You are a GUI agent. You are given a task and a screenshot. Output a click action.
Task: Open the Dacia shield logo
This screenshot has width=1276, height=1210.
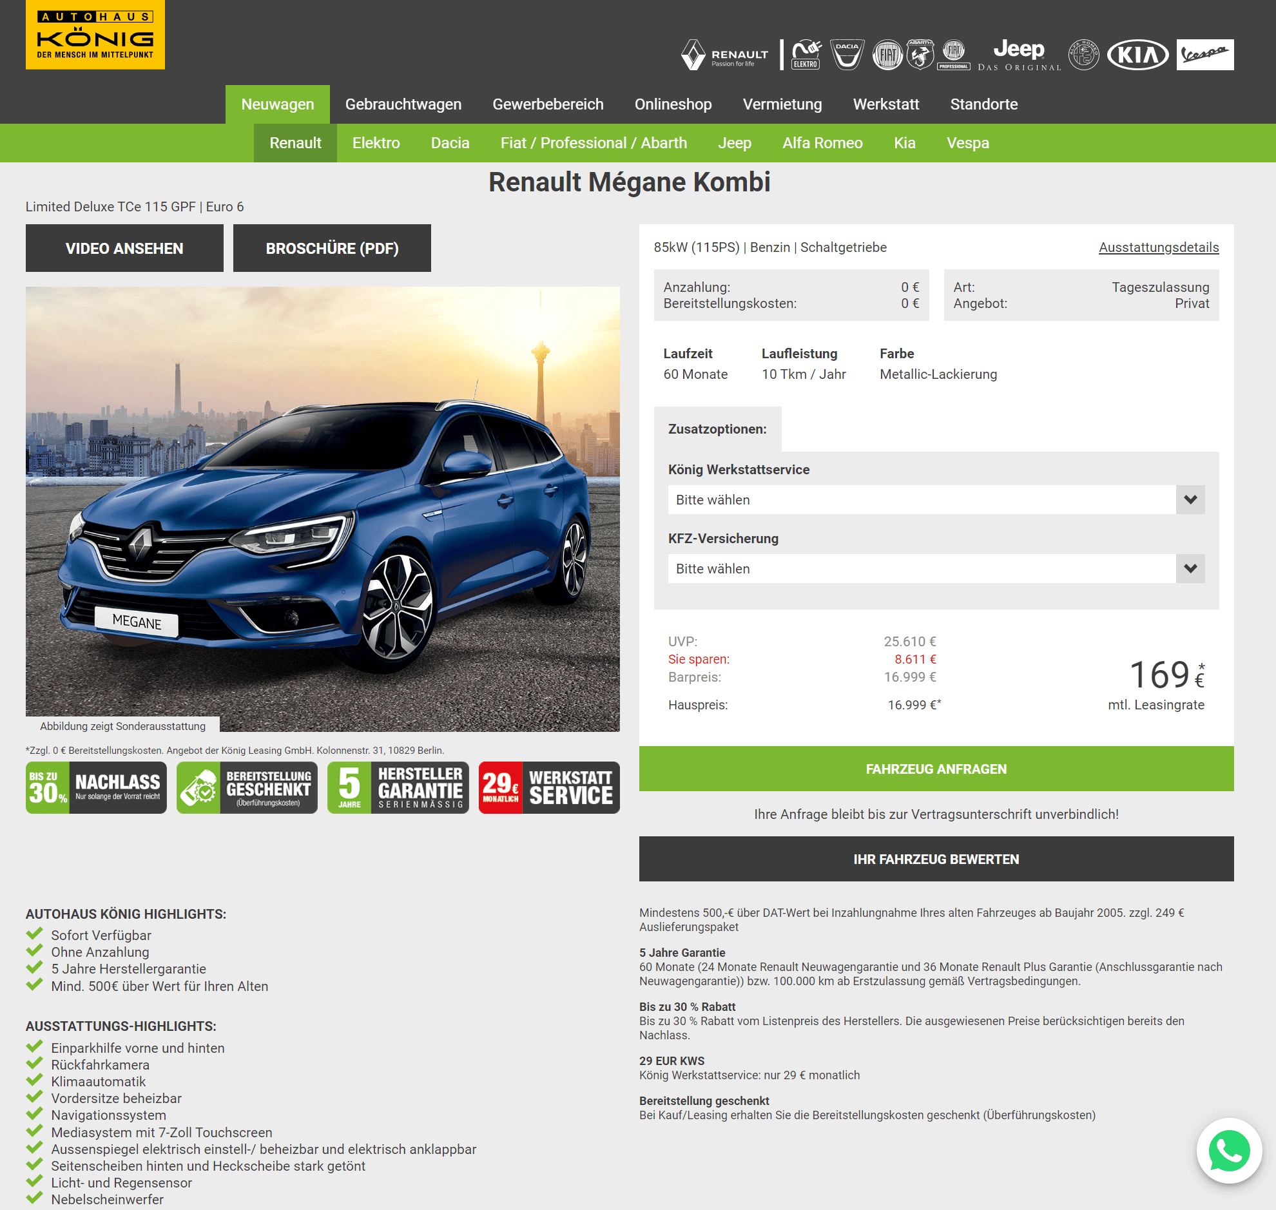(847, 55)
